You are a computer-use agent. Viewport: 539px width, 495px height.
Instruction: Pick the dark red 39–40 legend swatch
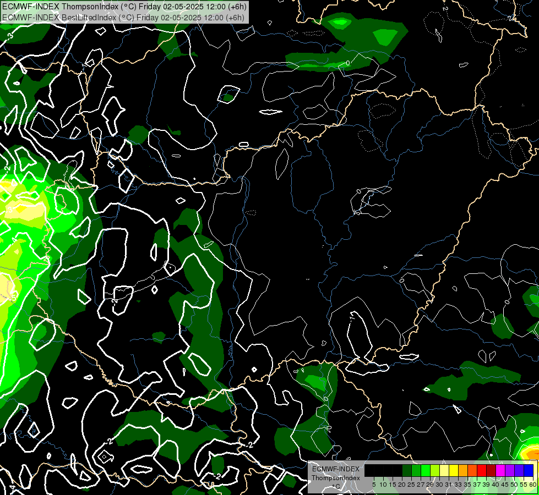(491, 470)
